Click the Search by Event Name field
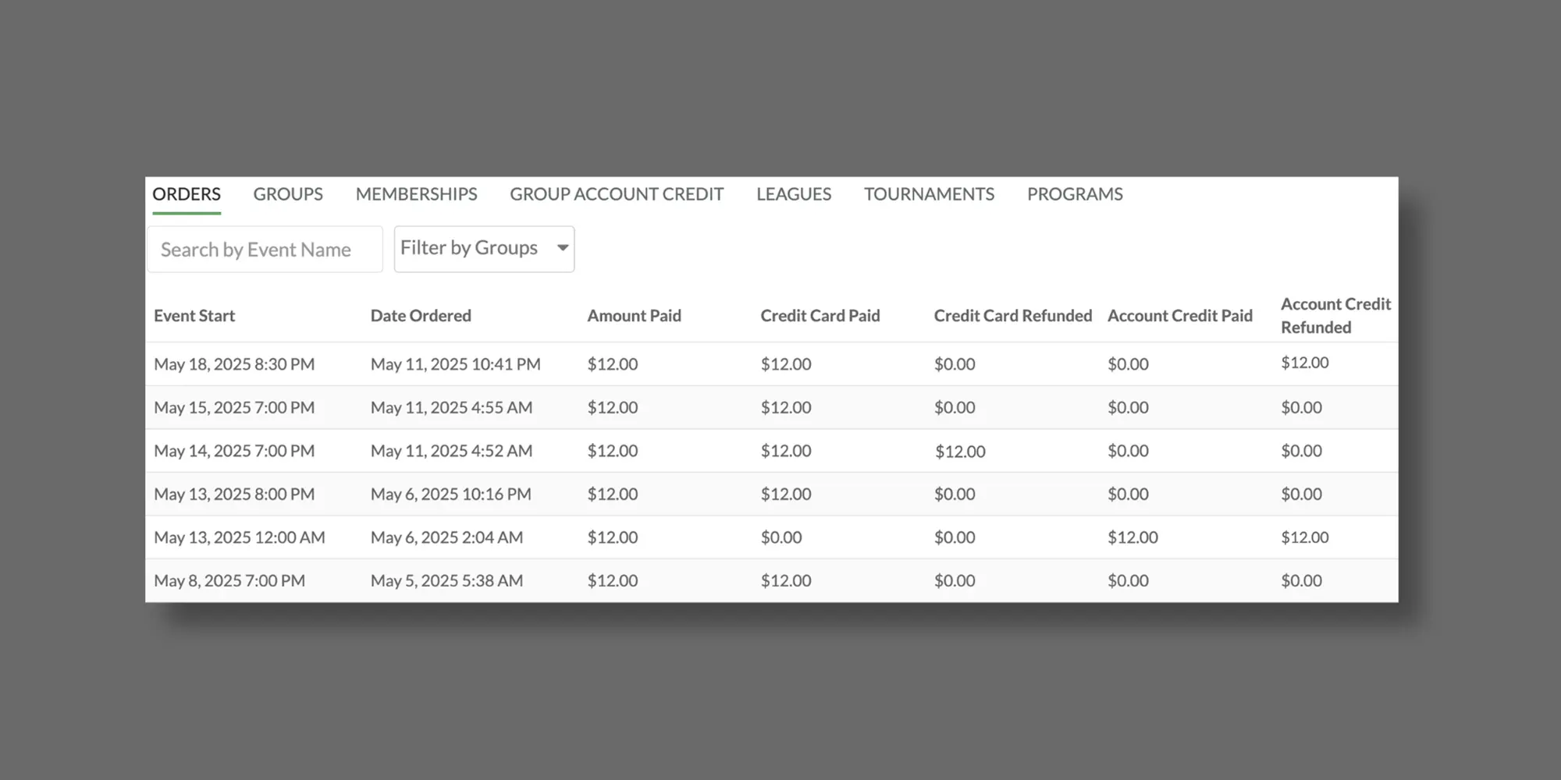The width and height of the screenshot is (1561, 780). (265, 250)
